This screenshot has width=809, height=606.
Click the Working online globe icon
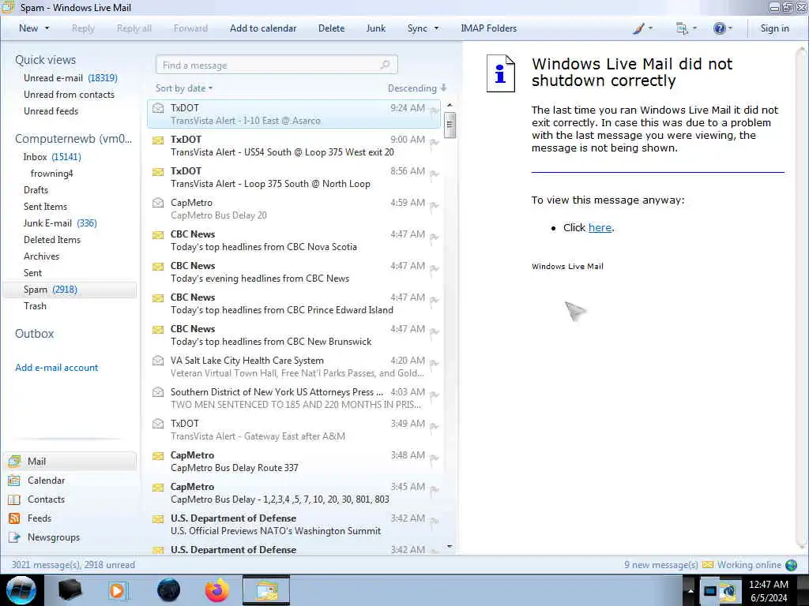coord(791,565)
